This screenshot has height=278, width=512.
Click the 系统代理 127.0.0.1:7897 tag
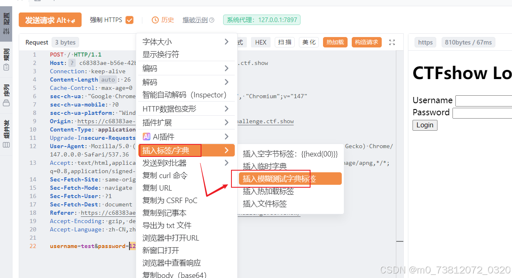pyautogui.click(x=262, y=20)
